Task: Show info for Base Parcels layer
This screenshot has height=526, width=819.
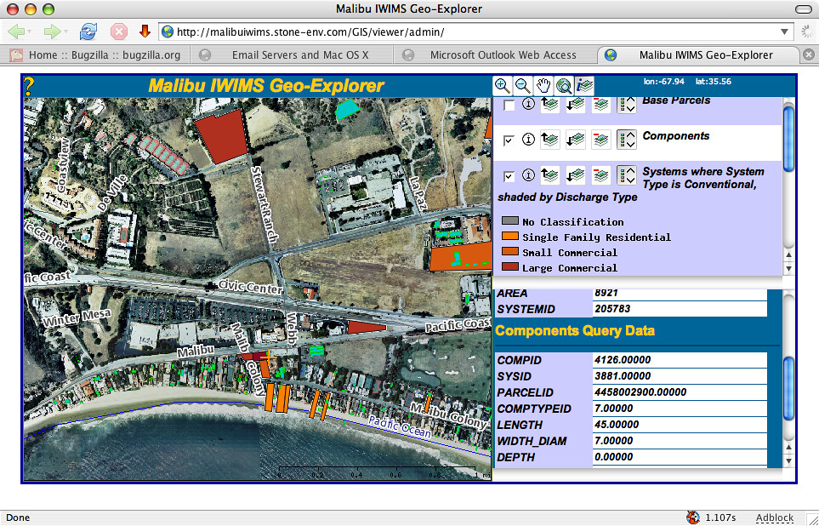Action: tap(529, 104)
